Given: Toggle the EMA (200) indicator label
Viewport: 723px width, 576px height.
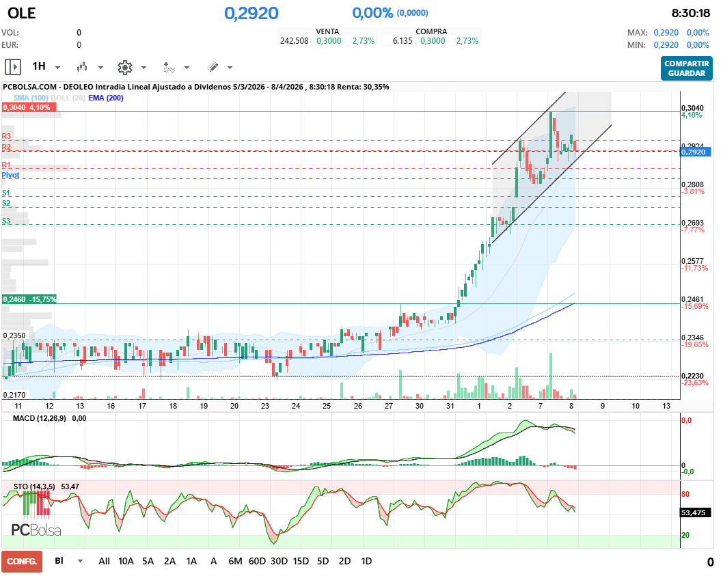Looking at the screenshot, I should (x=106, y=98).
